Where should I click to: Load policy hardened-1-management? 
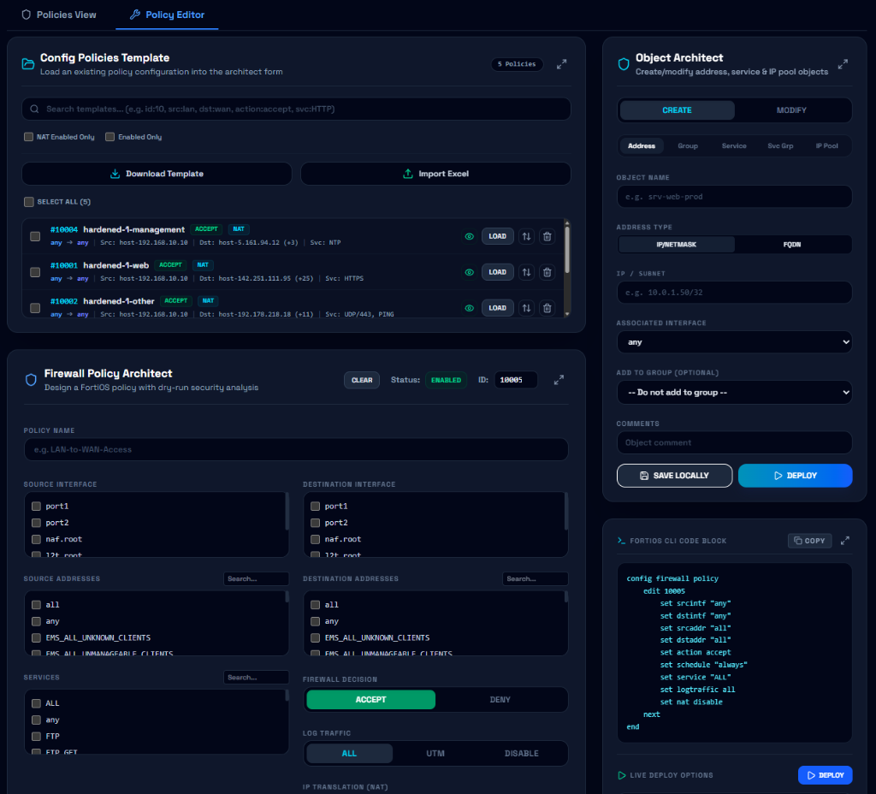pyautogui.click(x=497, y=236)
